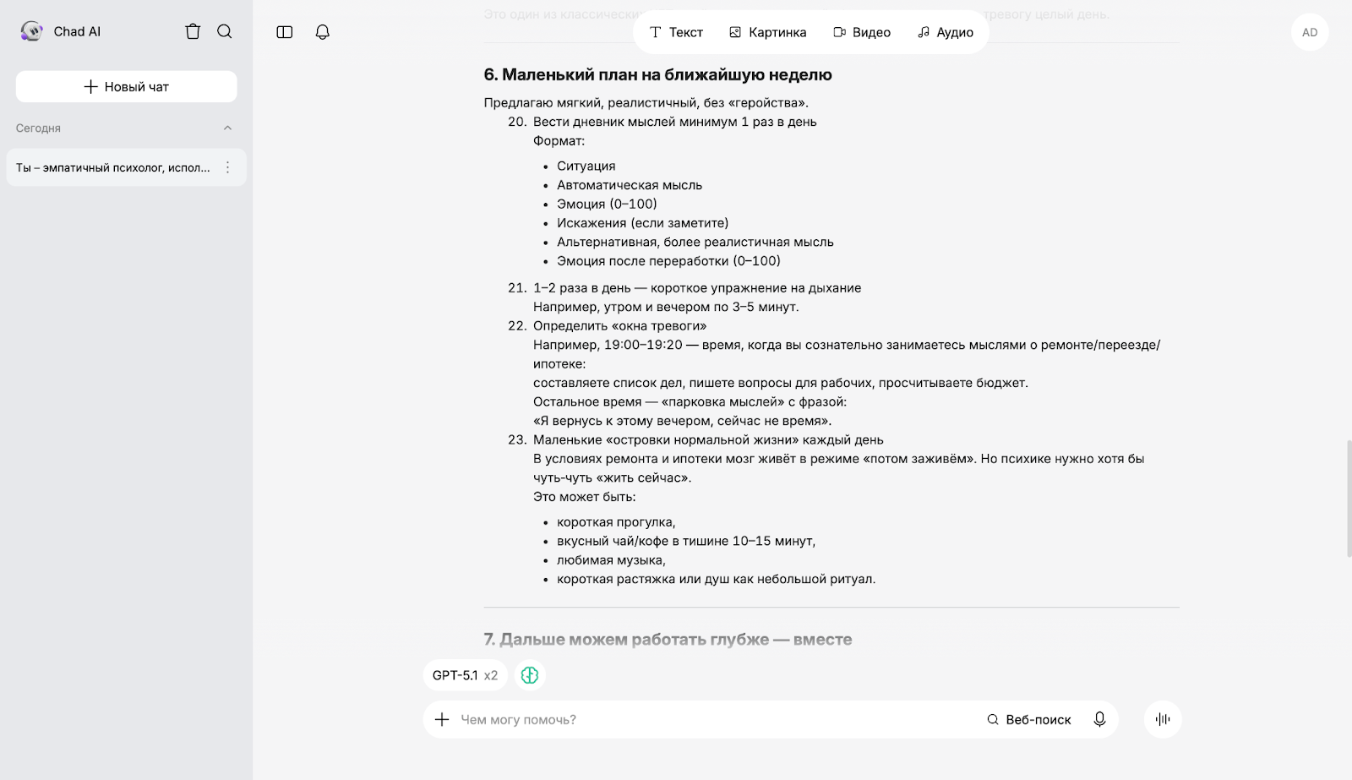Screen dimensions: 1352x780
Task: Open notifications bell icon
Action: [322, 32]
